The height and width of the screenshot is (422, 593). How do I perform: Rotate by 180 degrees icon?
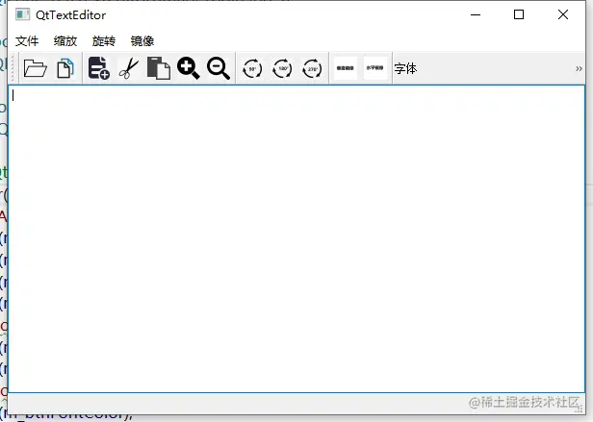pyautogui.click(x=282, y=69)
